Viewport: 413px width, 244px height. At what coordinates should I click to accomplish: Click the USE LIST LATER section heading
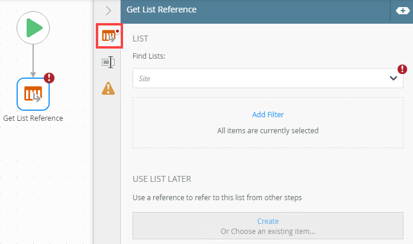point(162,179)
